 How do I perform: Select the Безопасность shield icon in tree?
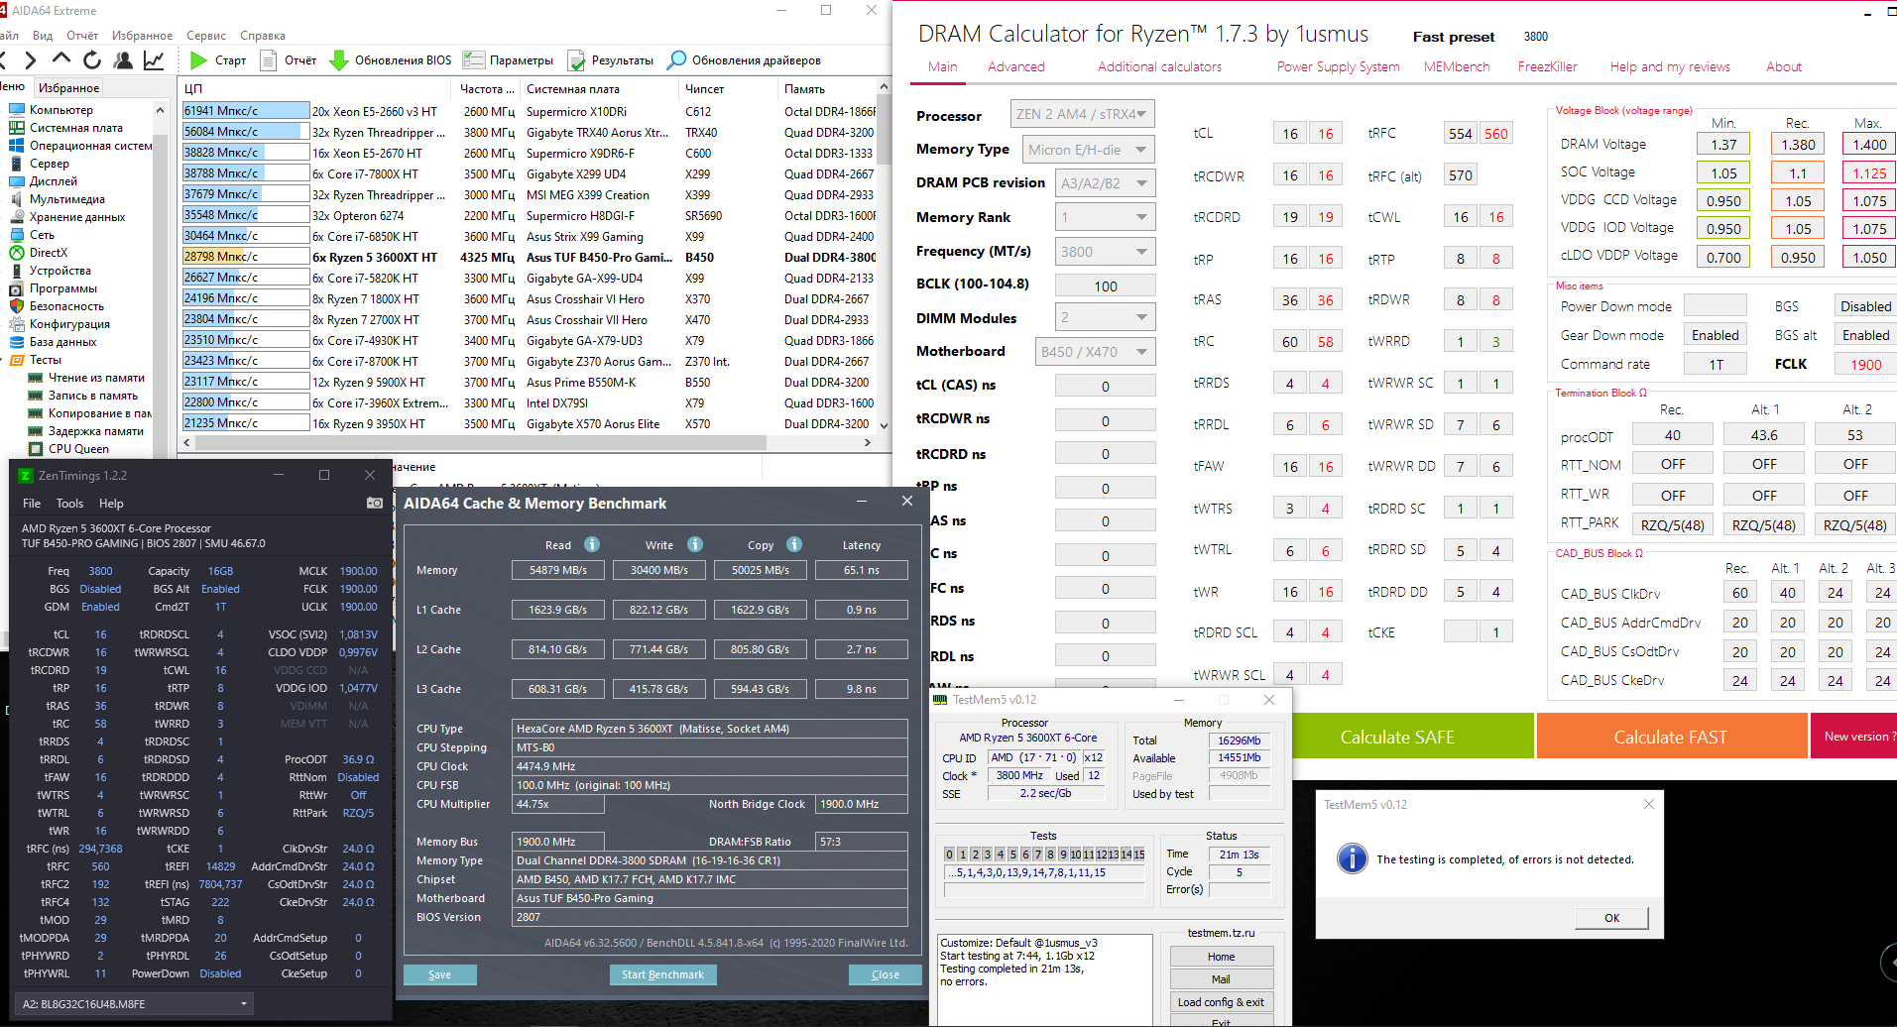17,306
